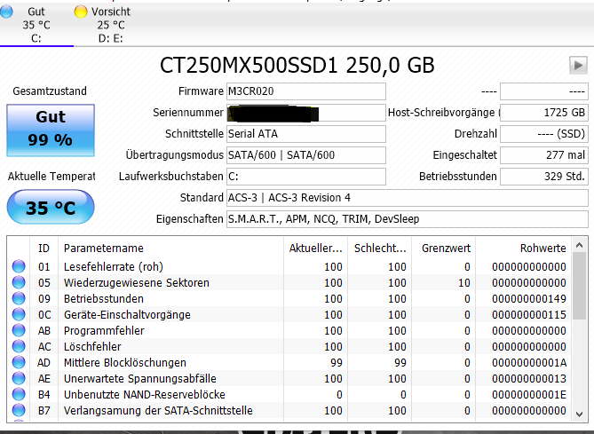Click the Schlecht... column header

pos(380,248)
